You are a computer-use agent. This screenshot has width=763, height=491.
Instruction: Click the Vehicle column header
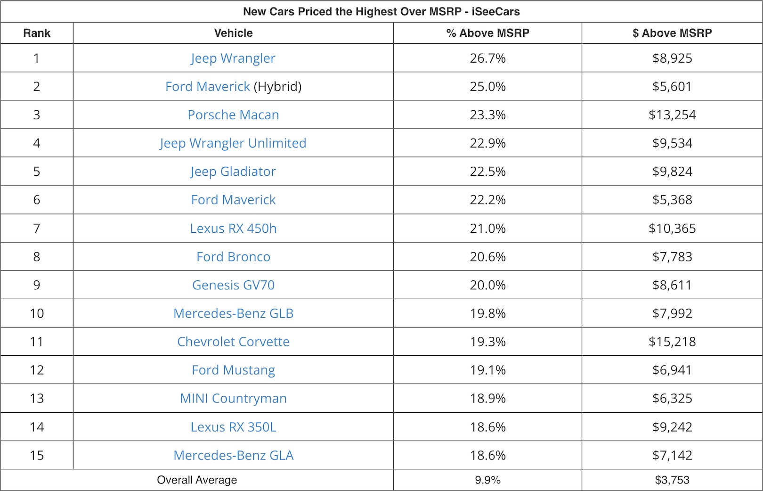pos(233,33)
